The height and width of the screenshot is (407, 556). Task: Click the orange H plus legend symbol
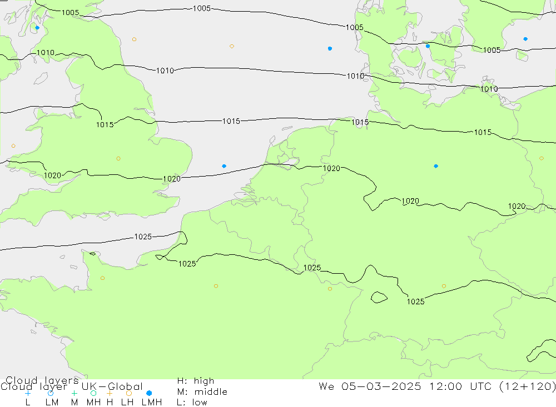110,393
